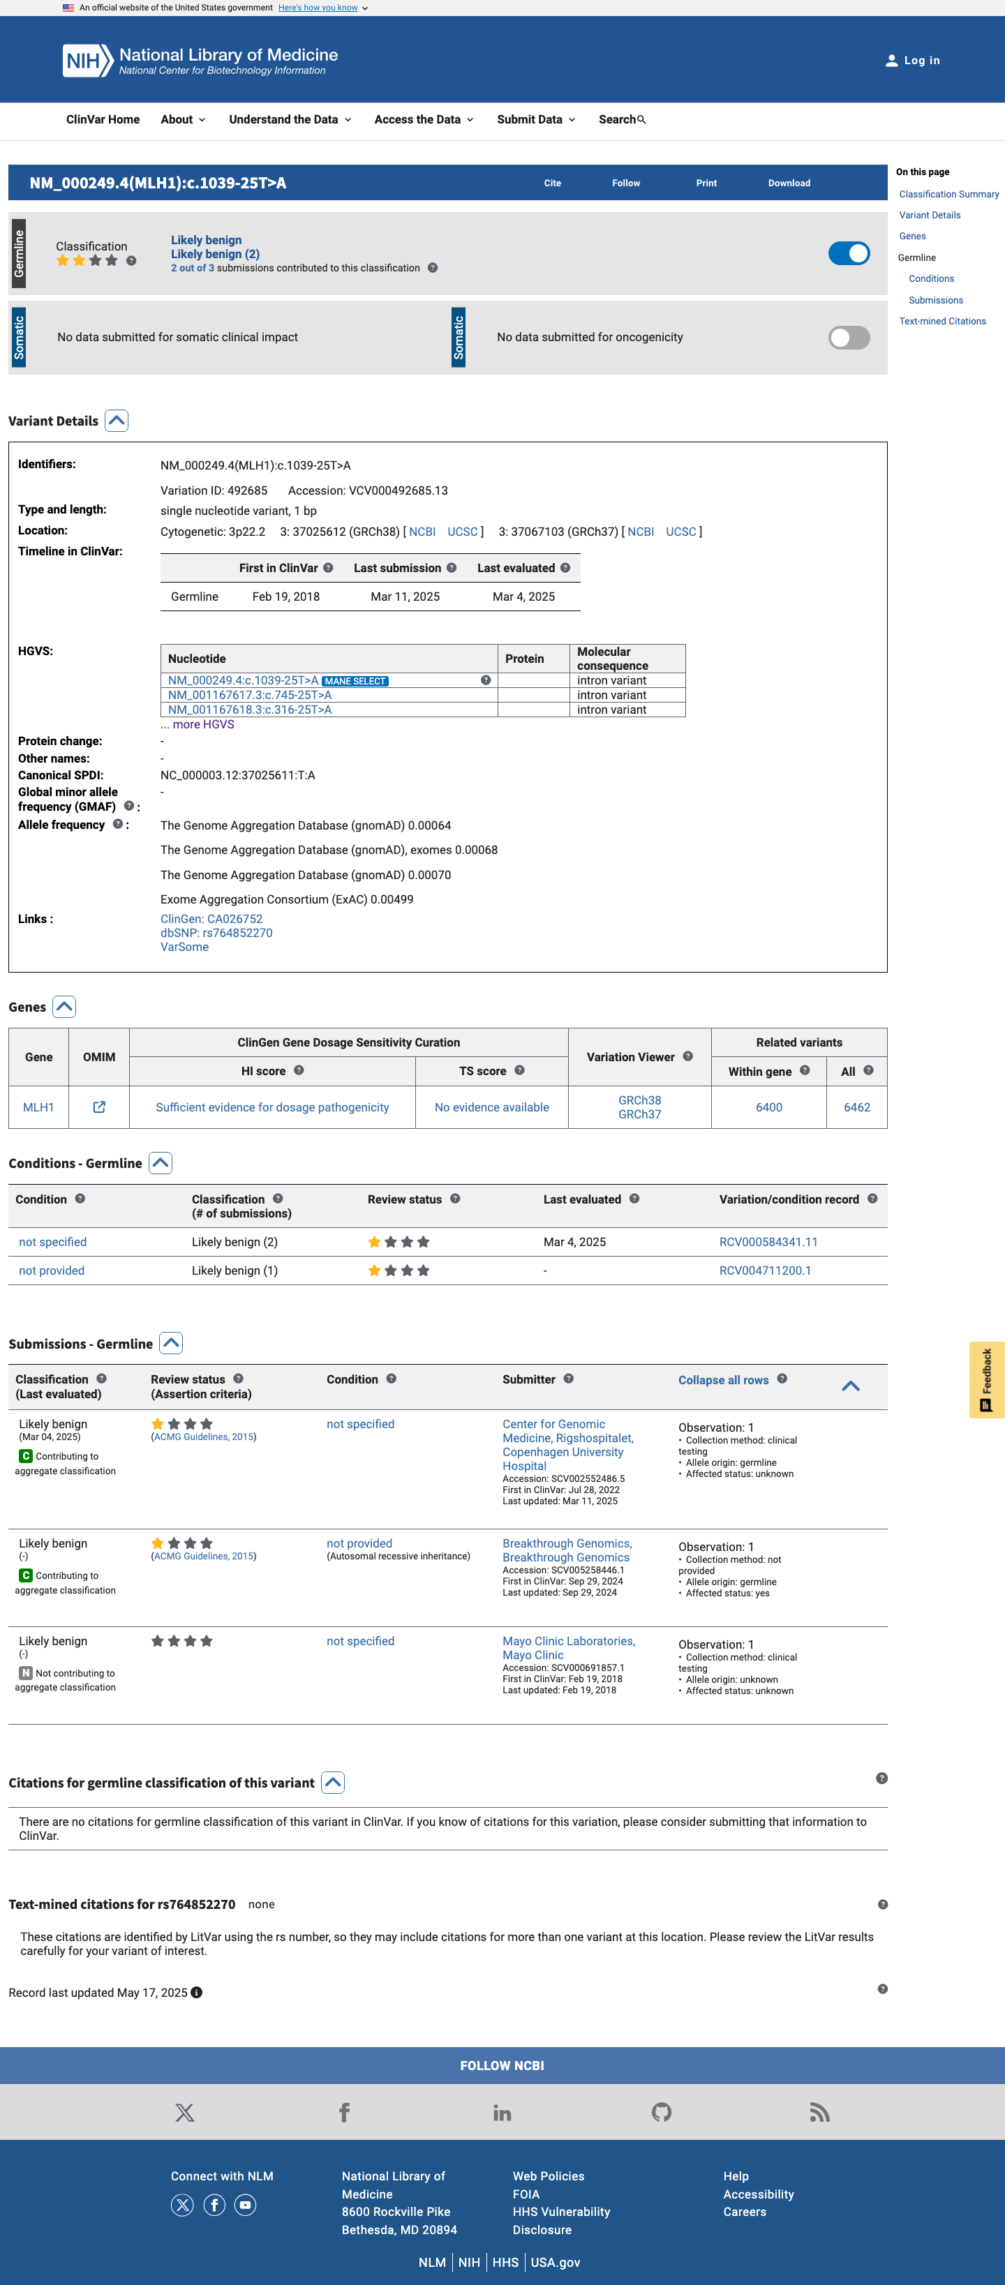This screenshot has height=2285, width=1005.
Task: Collapse the Variant Details section
Action: 116,421
